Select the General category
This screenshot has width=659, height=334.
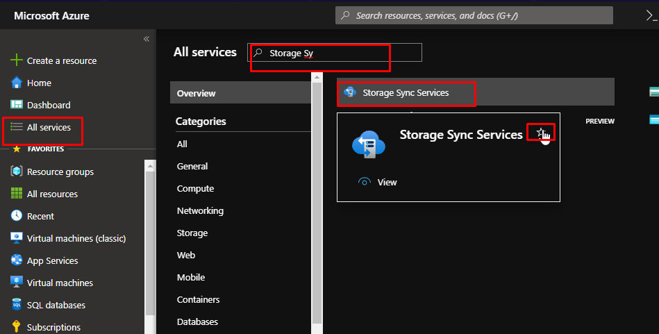(192, 167)
